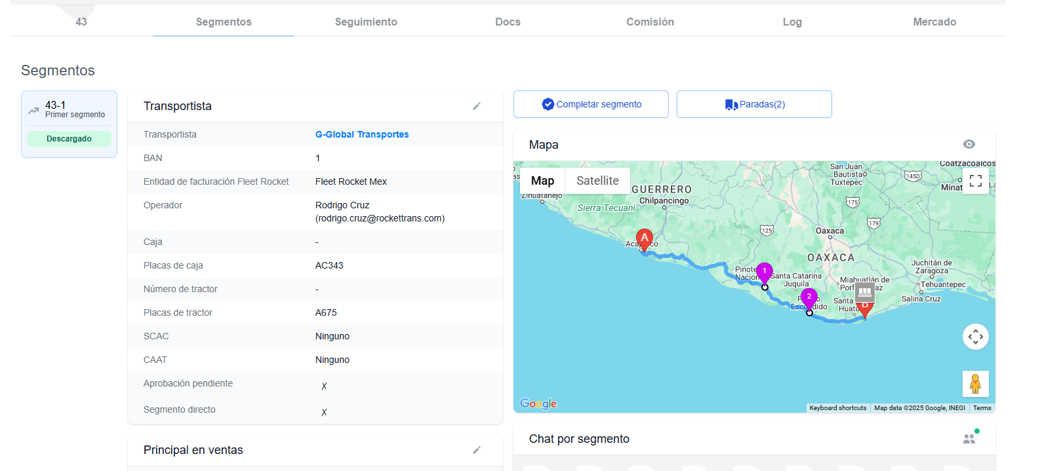Viewport: 1040px width, 471px height.
Task: Switch to the Mercado tab
Action: pos(934,22)
